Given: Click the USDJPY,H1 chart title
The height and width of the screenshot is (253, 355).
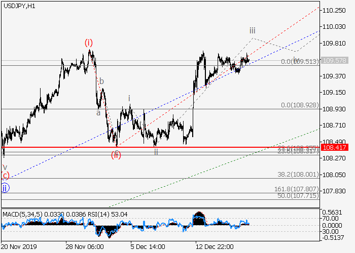Looking at the screenshot, I should pyautogui.click(x=18, y=5).
